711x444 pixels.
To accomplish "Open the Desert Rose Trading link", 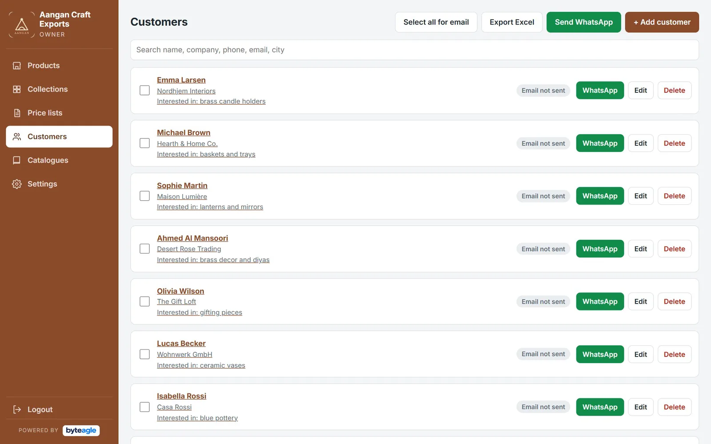I will pos(189,249).
